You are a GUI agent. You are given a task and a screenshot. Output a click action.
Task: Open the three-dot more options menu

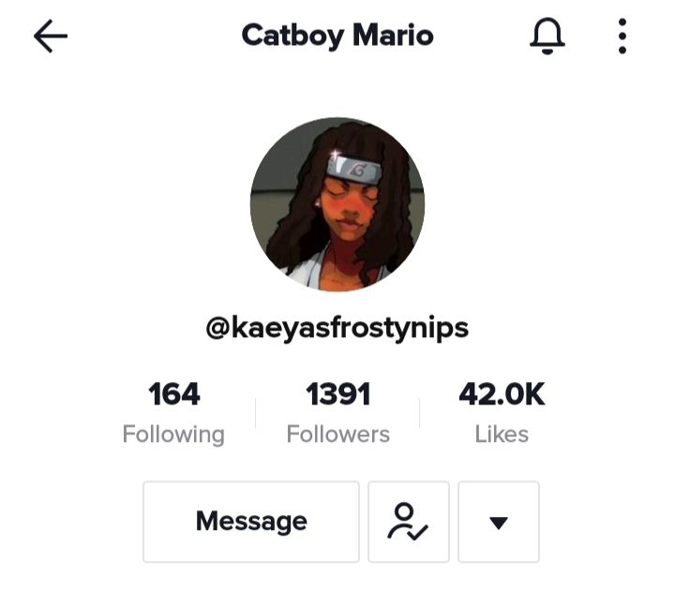(622, 37)
